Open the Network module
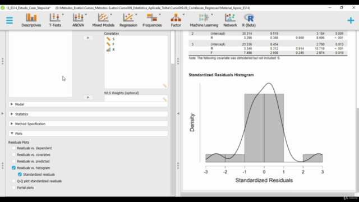 pyautogui.click(x=230, y=20)
